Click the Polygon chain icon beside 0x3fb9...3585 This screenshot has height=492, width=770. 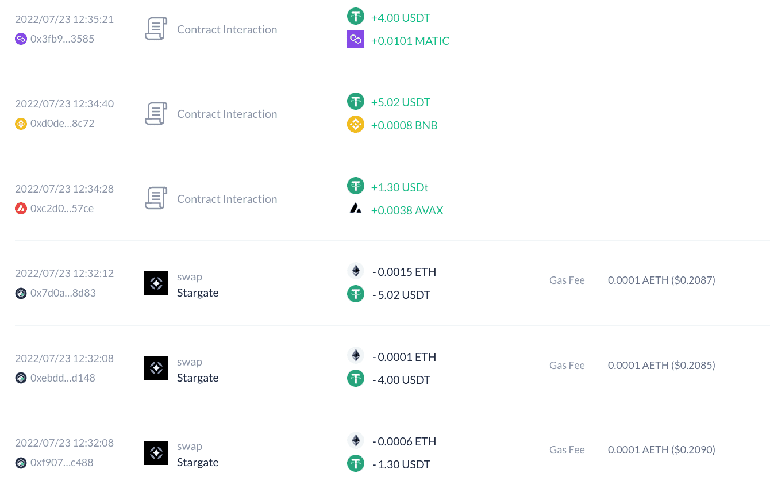[x=21, y=39]
